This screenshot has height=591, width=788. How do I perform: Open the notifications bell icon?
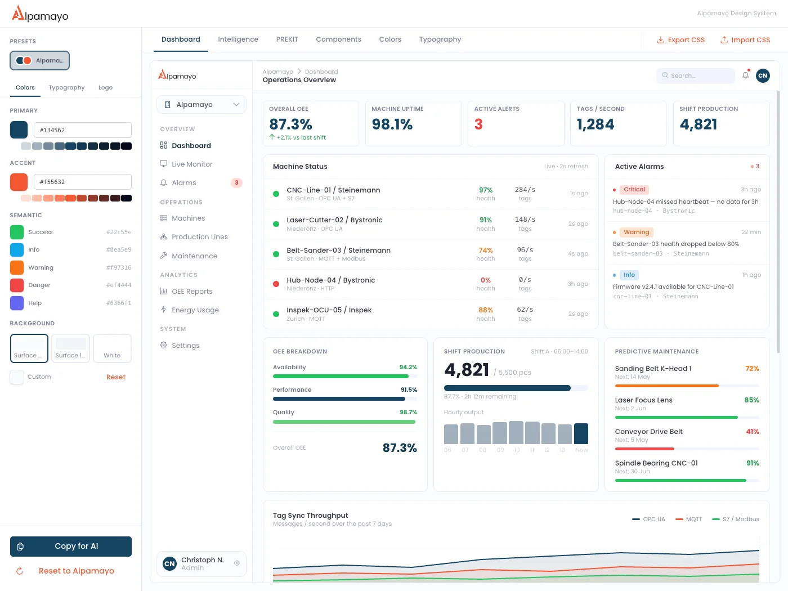pyautogui.click(x=746, y=75)
